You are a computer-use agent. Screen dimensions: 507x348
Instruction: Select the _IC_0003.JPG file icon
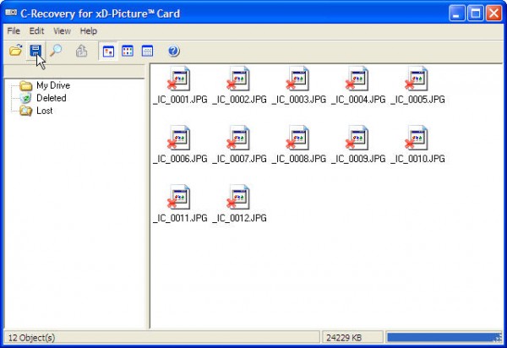(x=297, y=79)
